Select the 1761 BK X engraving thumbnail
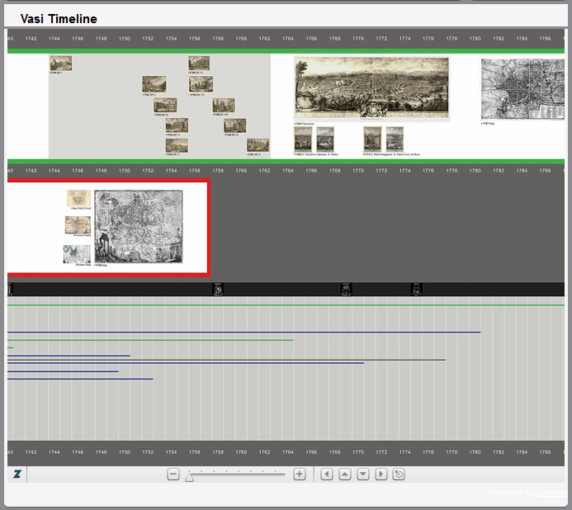 [x=258, y=145]
